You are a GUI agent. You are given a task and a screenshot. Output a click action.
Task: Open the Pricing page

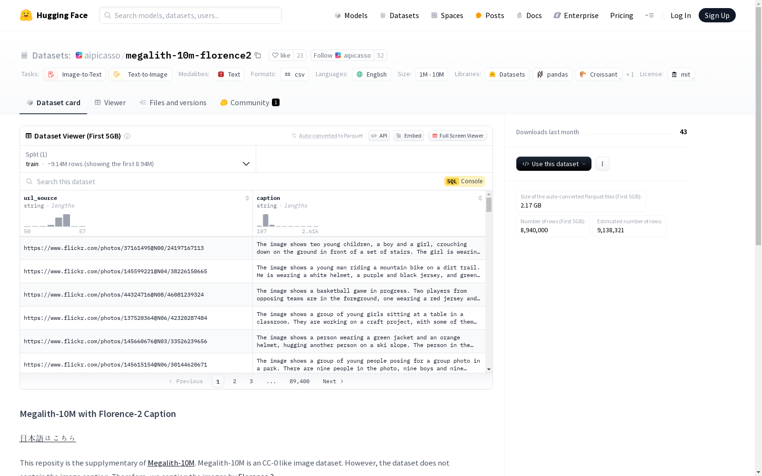click(622, 15)
